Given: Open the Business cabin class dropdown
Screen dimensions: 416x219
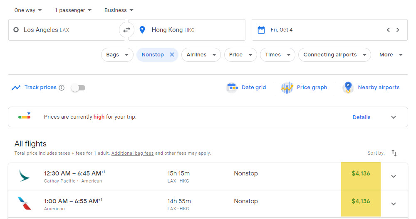Looking at the screenshot, I should 119,10.
